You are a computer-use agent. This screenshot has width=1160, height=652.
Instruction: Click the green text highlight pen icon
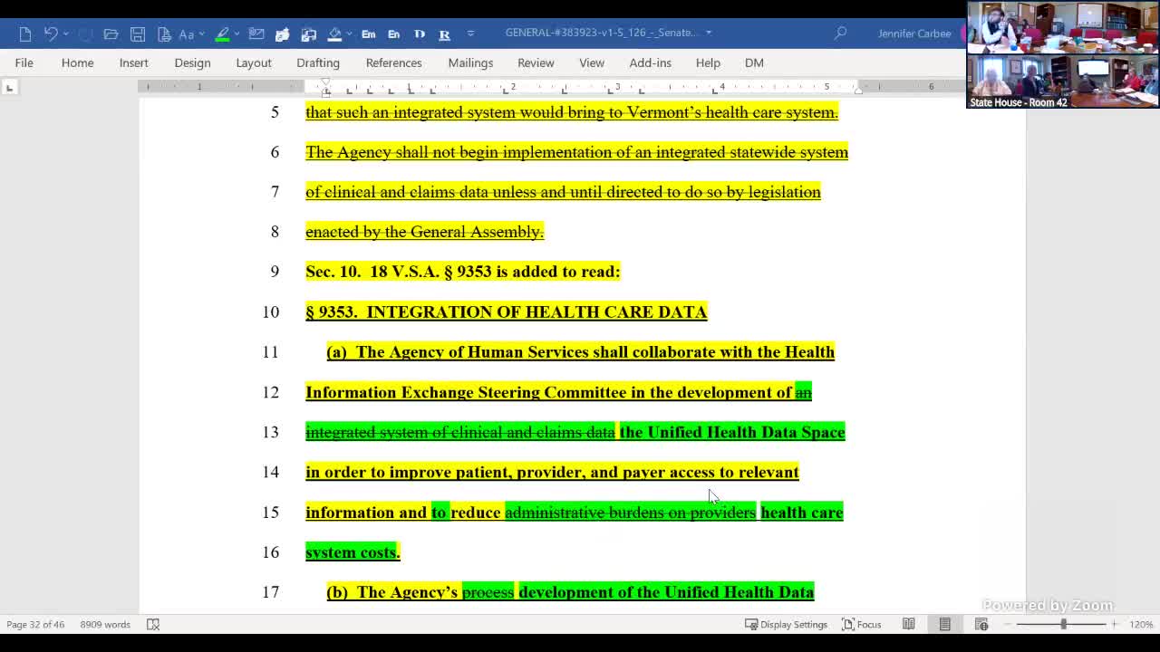(x=222, y=34)
